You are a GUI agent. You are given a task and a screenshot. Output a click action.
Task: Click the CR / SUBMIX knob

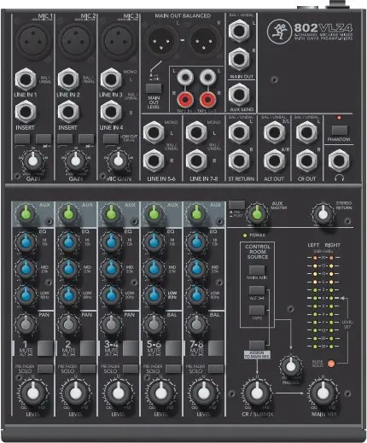click(257, 393)
